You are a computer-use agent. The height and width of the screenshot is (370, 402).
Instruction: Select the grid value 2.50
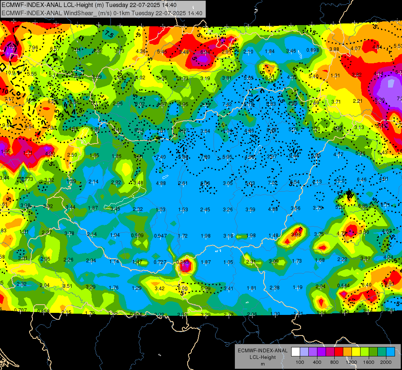coord(72,155)
